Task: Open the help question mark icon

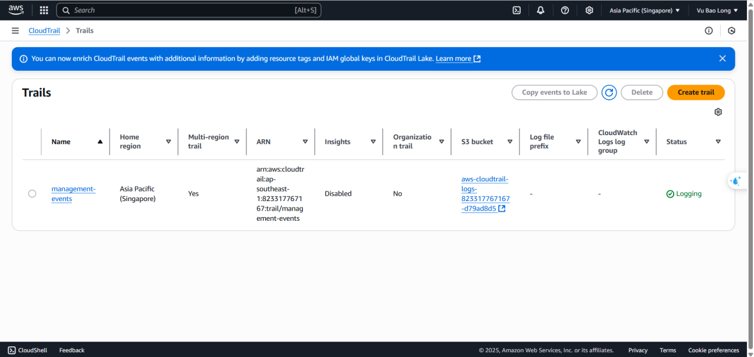Action: tap(565, 10)
